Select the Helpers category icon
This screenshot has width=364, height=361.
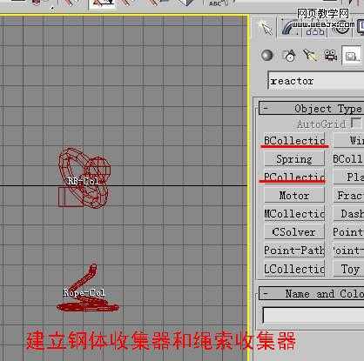[x=352, y=56]
